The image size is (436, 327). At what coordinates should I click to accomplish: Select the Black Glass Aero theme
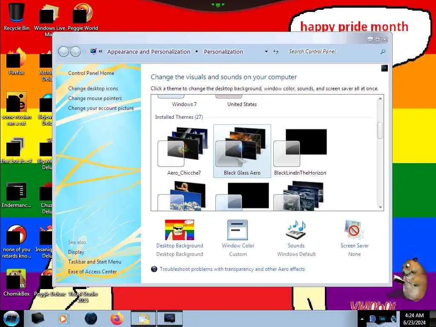coord(242,151)
